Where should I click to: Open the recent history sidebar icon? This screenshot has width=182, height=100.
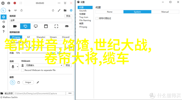click(x=3, y=22)
